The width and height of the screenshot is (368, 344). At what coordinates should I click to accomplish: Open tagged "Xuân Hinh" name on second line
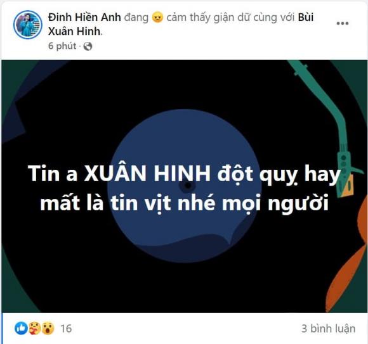pyautogui.click(x=74, y=32)
